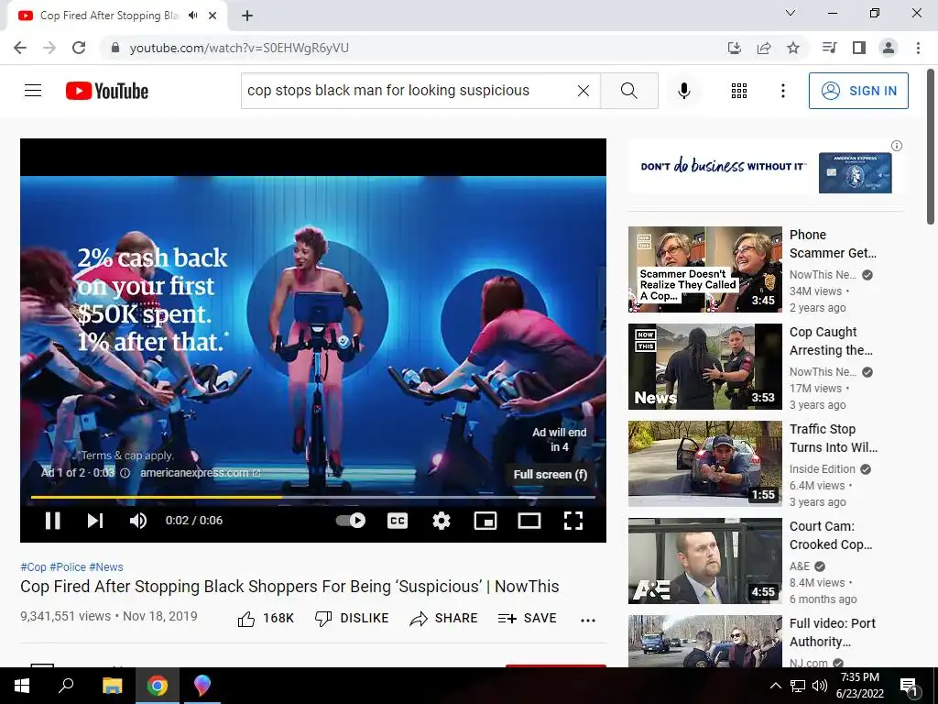Open the notification center
938x704 pixels.
pos(909,687)
